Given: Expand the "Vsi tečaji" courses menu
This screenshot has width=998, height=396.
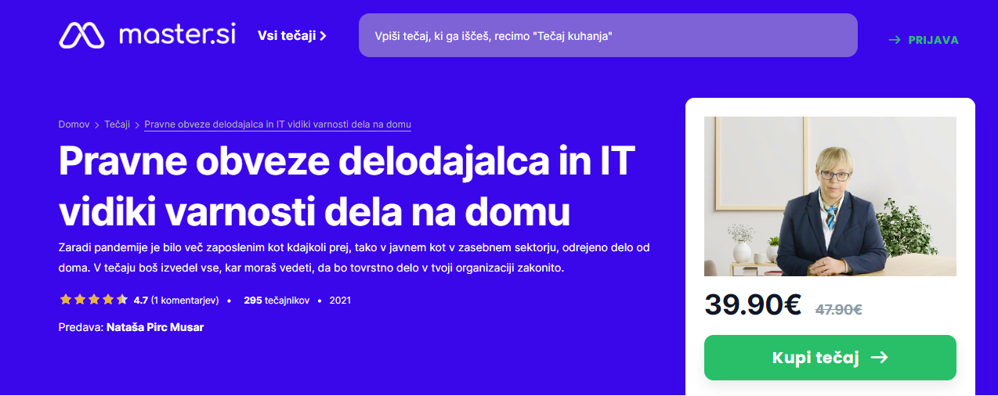Looking at the screenshot, I should tap(286, 35).
